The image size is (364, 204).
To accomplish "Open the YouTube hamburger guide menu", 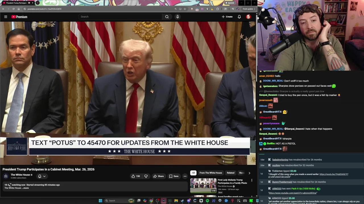I will (x=6, y=17).
